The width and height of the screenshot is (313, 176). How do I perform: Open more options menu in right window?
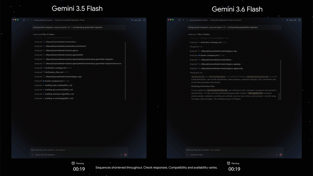pos(283,20)
